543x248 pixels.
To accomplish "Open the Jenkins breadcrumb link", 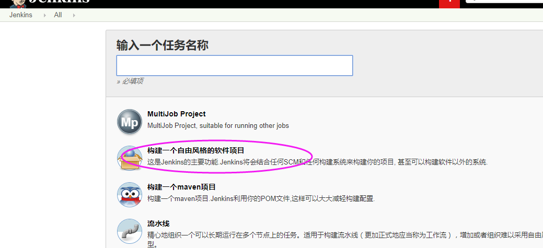I will (x=21, y=15).
